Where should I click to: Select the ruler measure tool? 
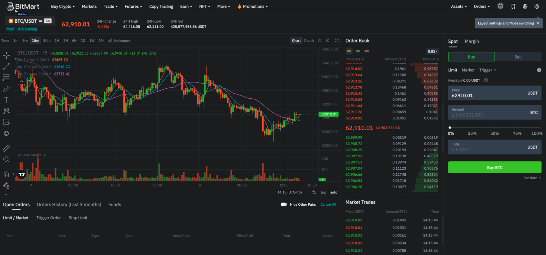pyautogui.click(x=6, y=148)
